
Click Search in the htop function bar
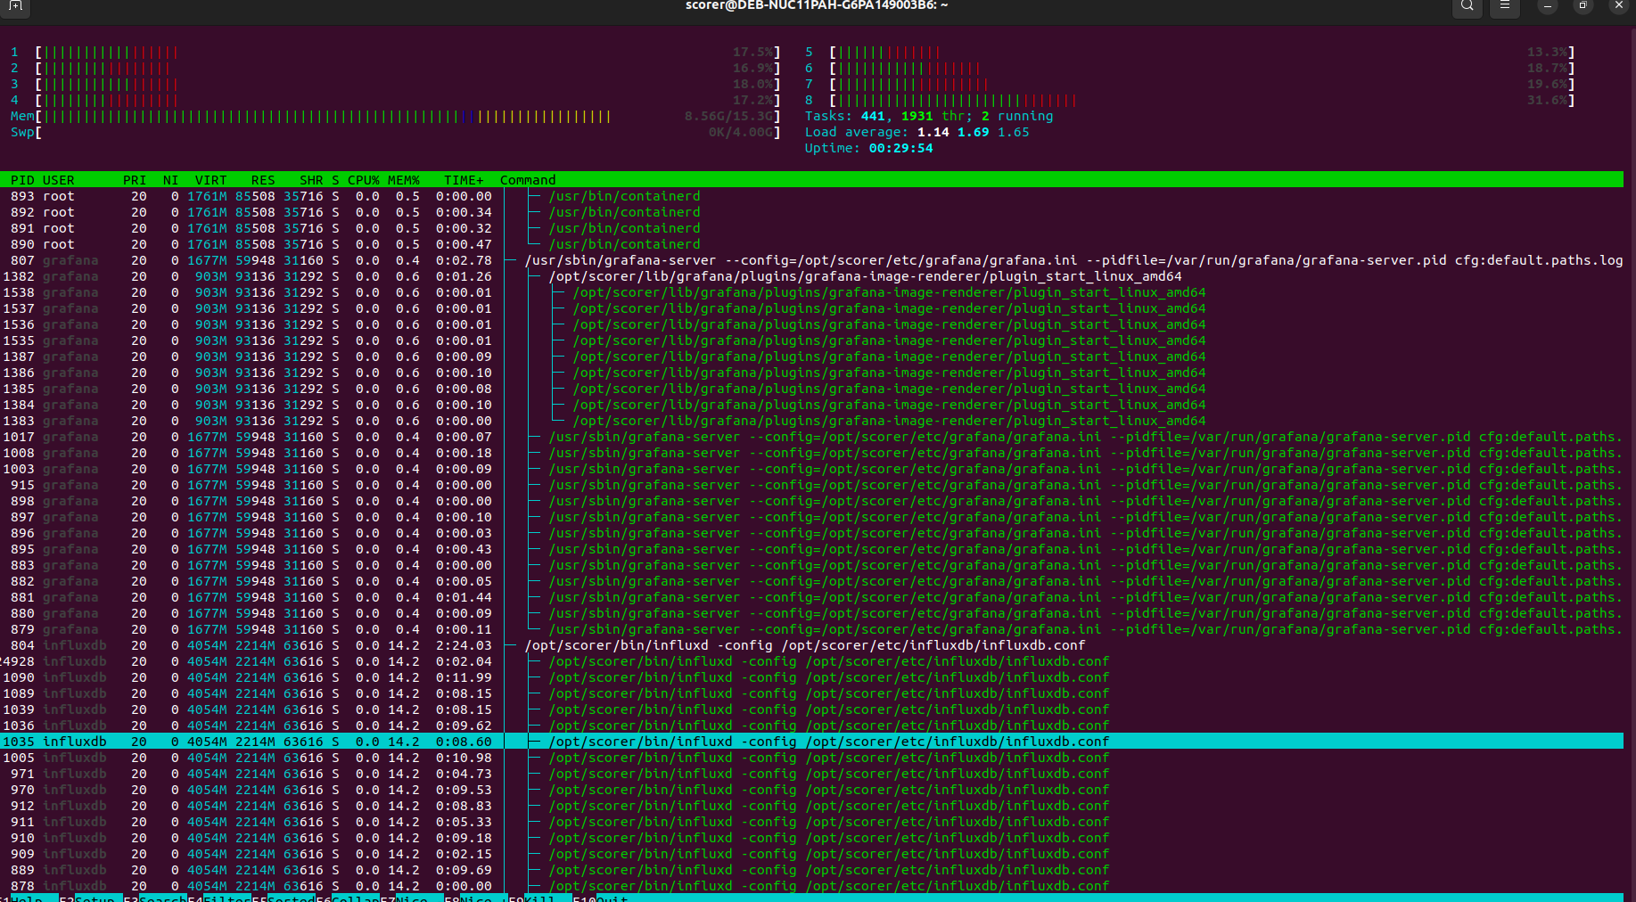click(162, 898)
